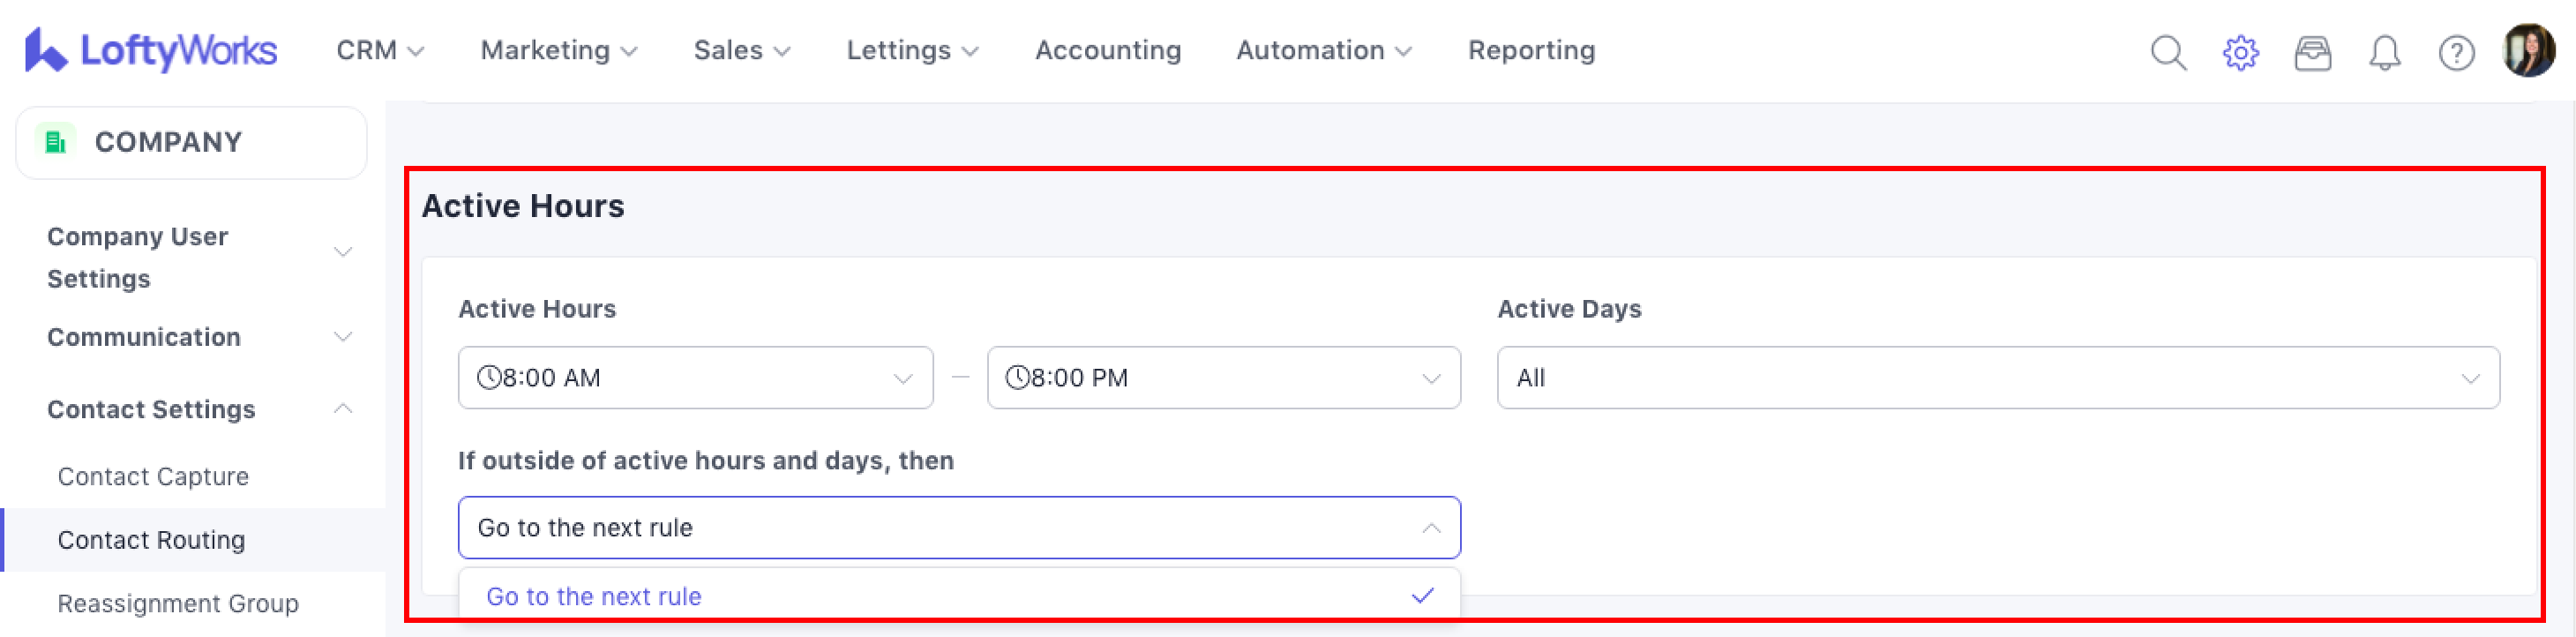Screen dimensions: 2576x637
Task: View notifications bell icon
Action: pos(2384,52)
